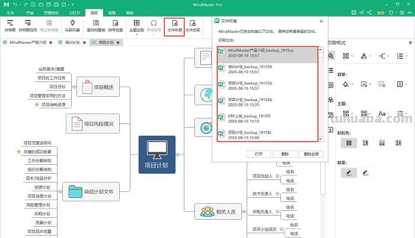Click the shirt-shaped skin icon
Screen dimensions: 415x238
click(x=391, y=12)
